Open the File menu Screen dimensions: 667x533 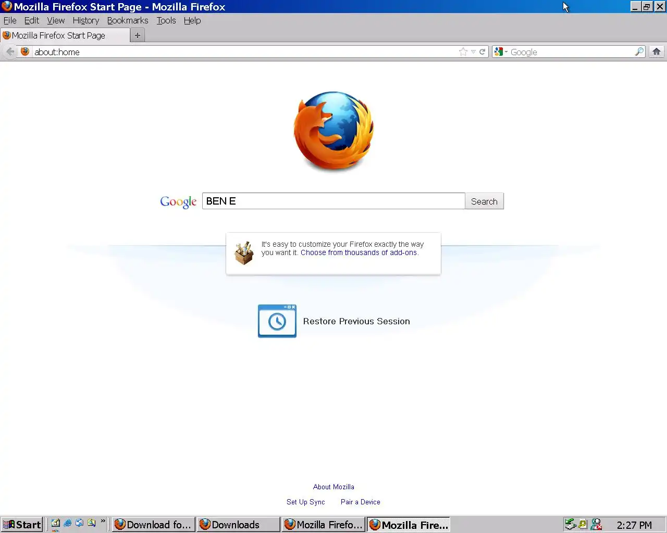(10, 20)
